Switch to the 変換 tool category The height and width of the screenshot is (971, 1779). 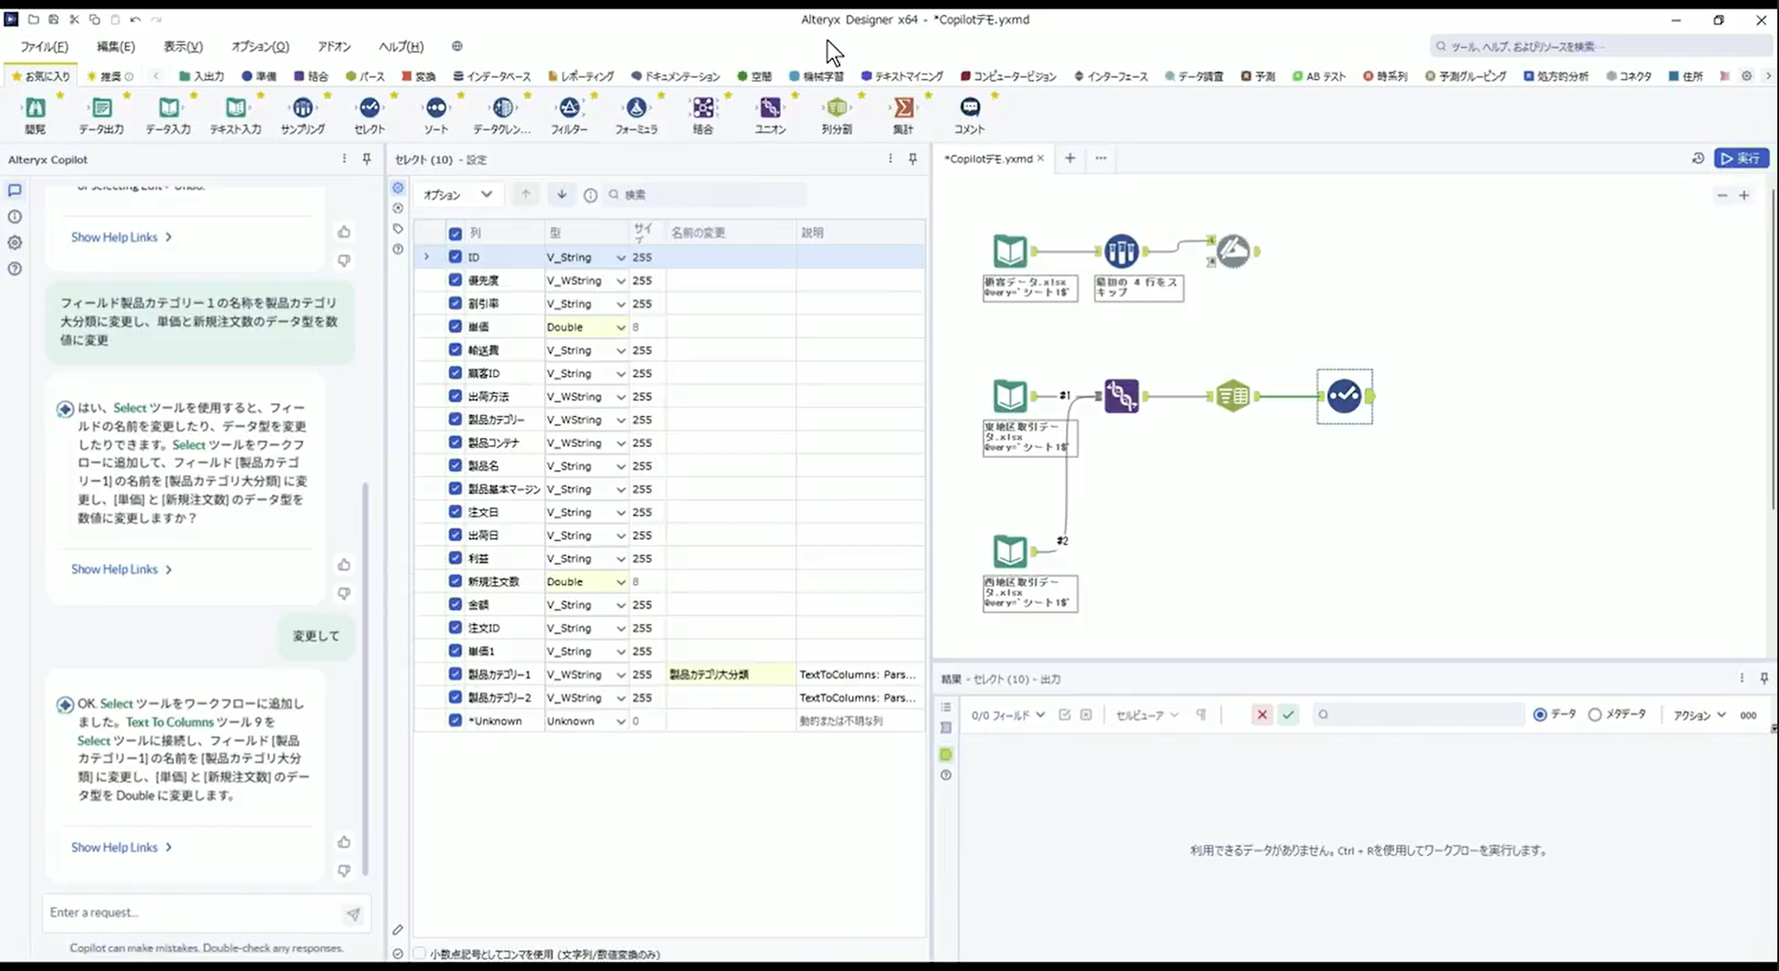[x=419, y=76]
